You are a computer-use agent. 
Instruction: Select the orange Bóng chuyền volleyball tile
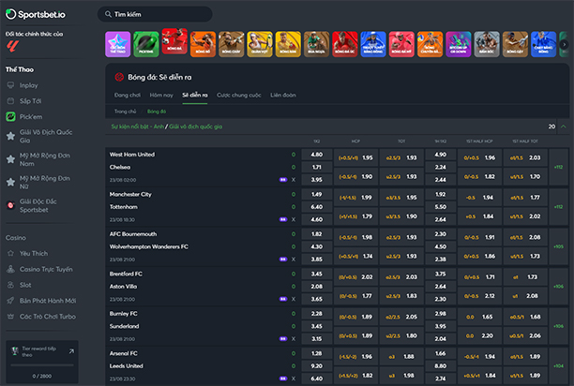pyautogui.click(x=430, y=44)
